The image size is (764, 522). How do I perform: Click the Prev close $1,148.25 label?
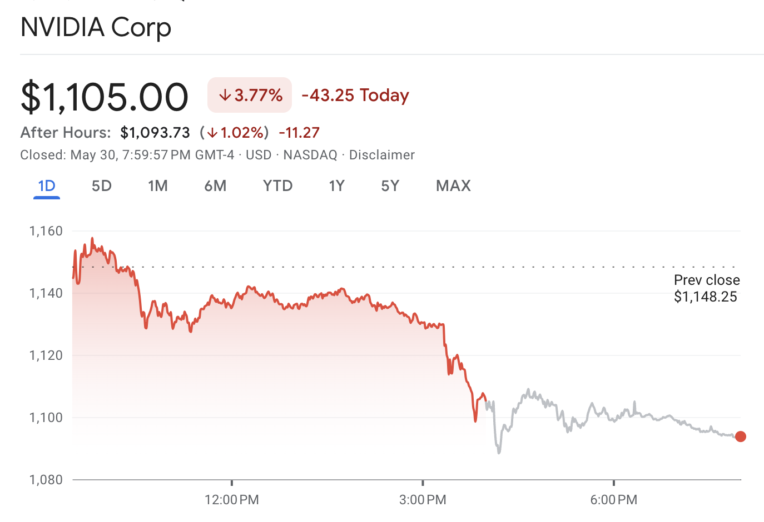pyautogui.click(x=706, y=288)
